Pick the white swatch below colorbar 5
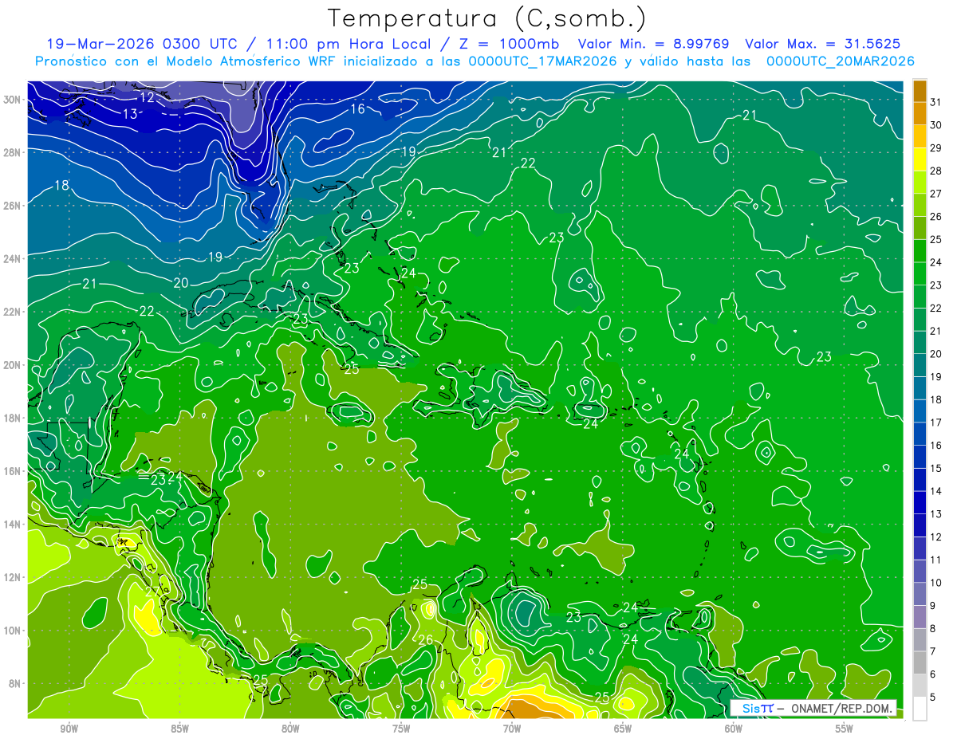This screenshot has width=957, height=739. point(920,709)
